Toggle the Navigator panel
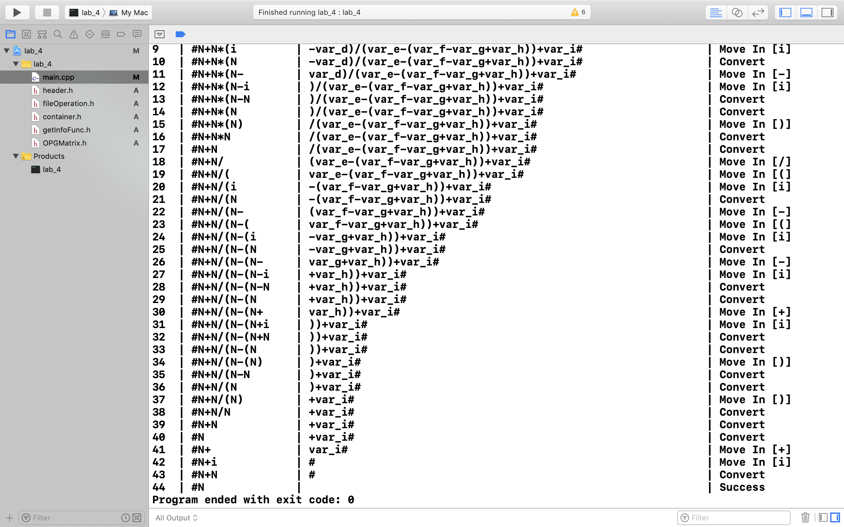The image size is (844, 527). [x=785, y=13]
